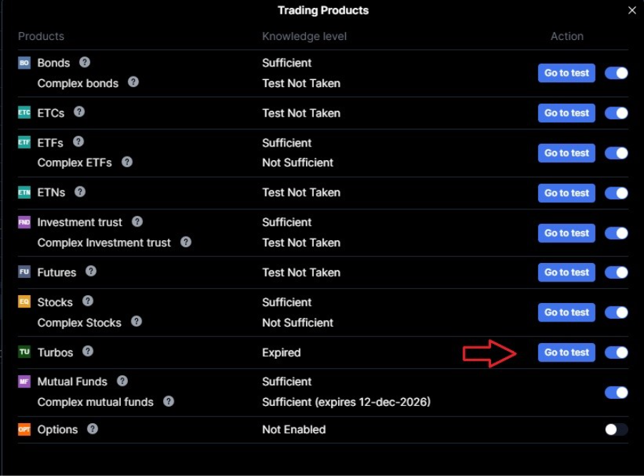Viewport: 644px width, 476px height.
Task: Show info for Complex ETFs
Action: [x=127, y=162]
